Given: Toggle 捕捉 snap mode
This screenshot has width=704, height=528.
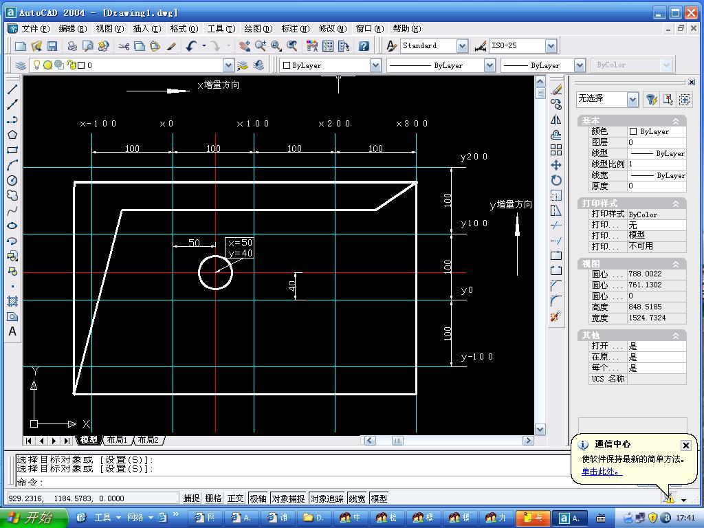Looking at the screenshot, I should 191,498.
